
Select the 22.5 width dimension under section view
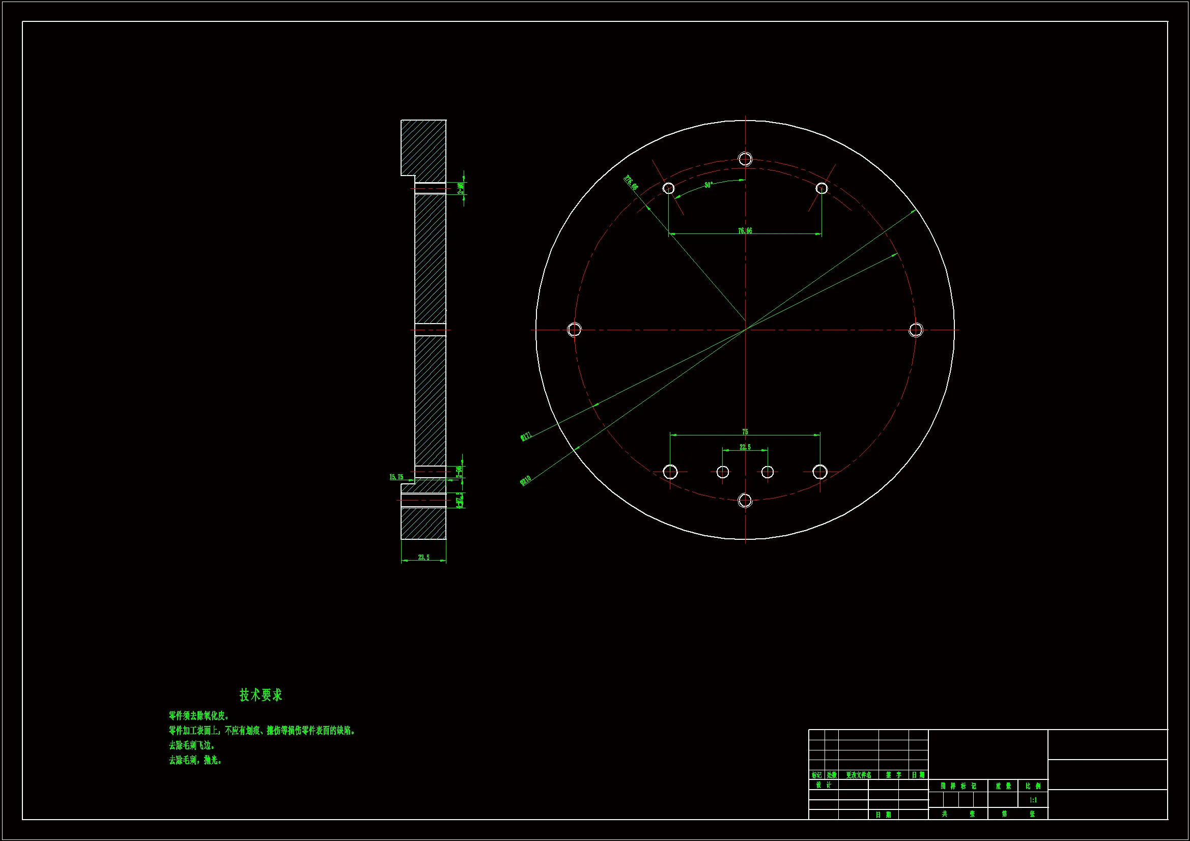(423, 558)
